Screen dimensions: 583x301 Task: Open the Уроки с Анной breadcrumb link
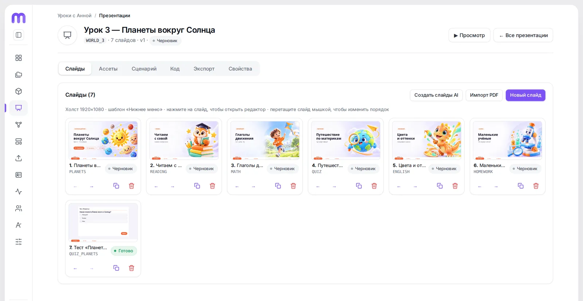click(x=74, y=16)
